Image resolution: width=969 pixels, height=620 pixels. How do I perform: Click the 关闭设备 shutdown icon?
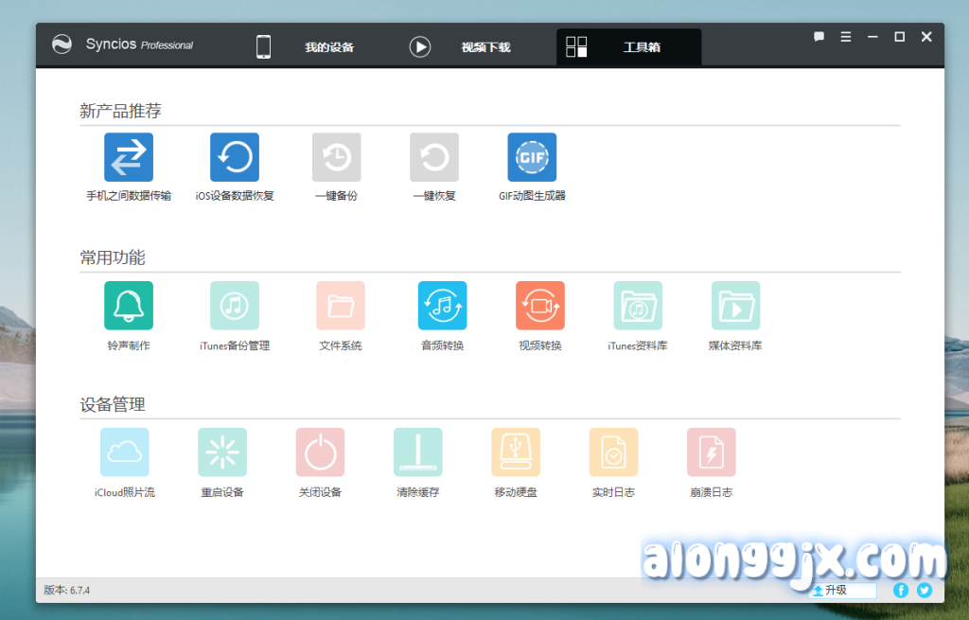(320, 452)
